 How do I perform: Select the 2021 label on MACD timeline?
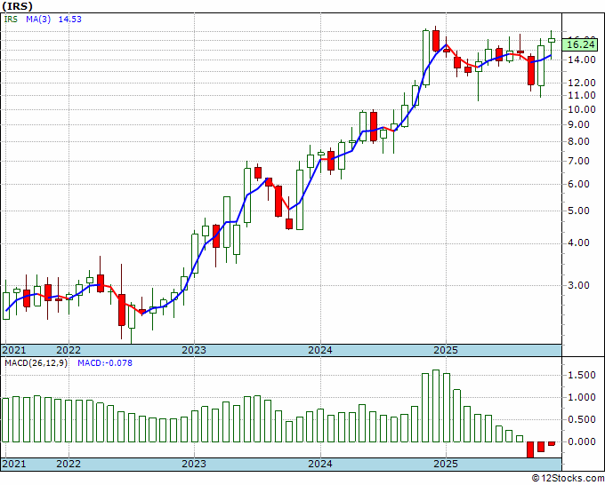click(x=13, y=464)
